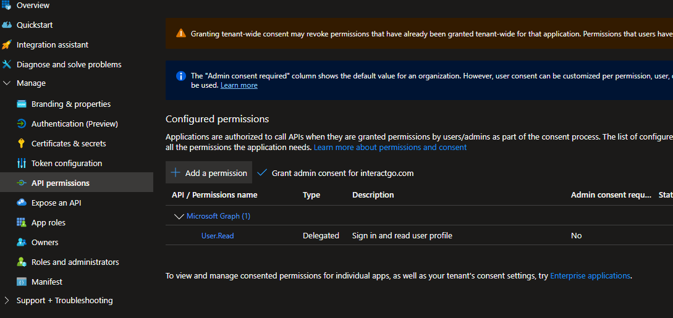Open Expose an API
The image size is (673, 318).
coord(56,203)
